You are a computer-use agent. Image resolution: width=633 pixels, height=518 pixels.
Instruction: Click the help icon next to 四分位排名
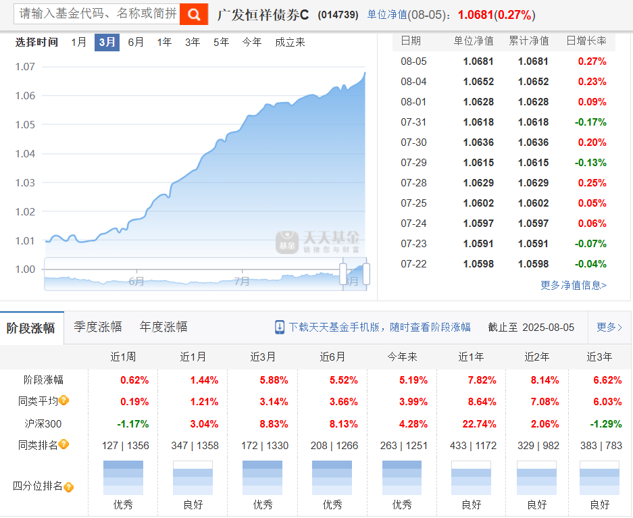click(x=69, y=487)
